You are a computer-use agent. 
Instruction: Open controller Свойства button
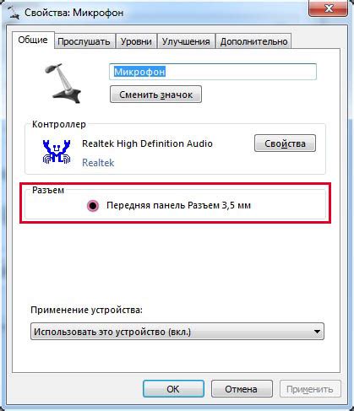285,143
